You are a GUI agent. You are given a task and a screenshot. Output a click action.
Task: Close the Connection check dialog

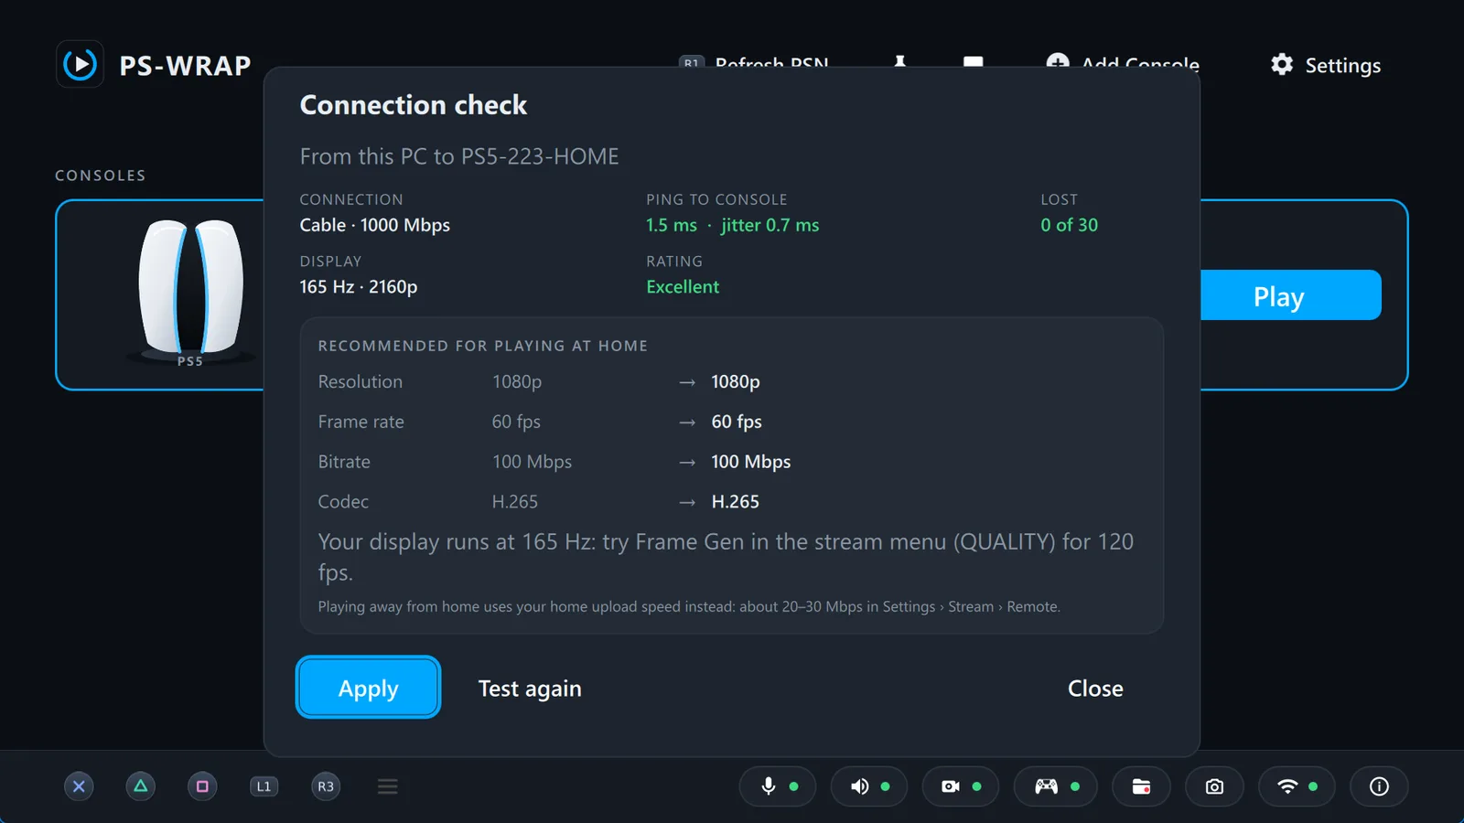tap(1095, 689)
